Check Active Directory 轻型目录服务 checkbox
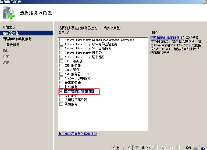The height and width of the screenshot is (150, 207). tap(61, 48)
